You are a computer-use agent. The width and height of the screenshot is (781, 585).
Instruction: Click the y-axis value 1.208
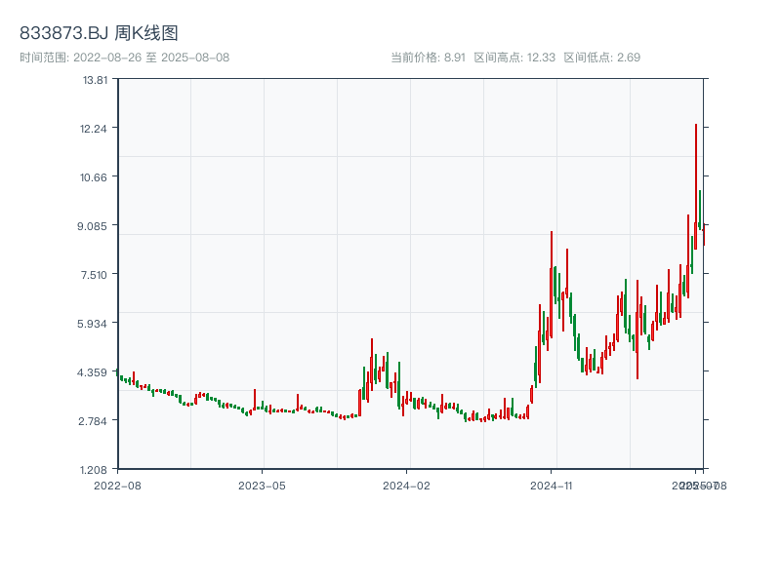pos(94,470)
